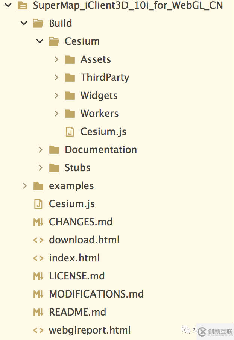The height and width of the screenshot is (340, 234).
Task: Click the project icon of SuperMap_iClient3D root
Action: click(x=23, y=5)
